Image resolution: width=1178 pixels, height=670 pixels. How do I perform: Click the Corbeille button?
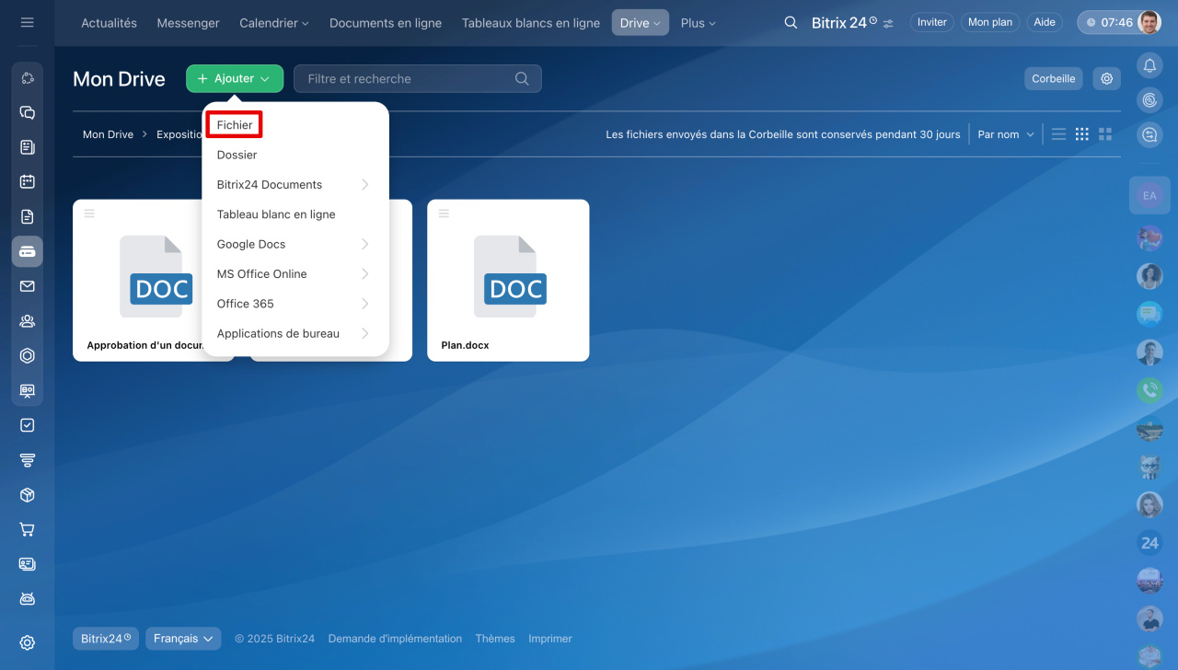[1053, 79]
